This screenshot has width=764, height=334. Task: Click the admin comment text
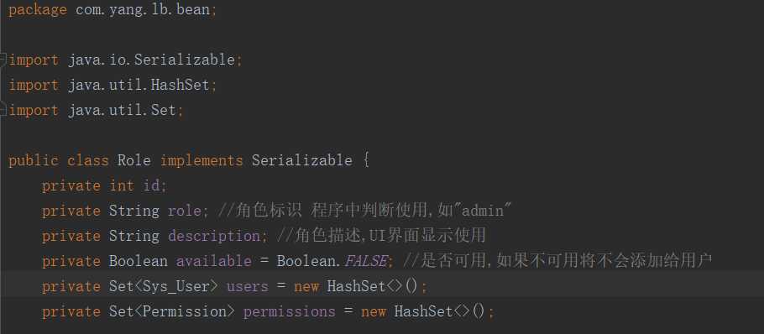[x=483, y=211]
